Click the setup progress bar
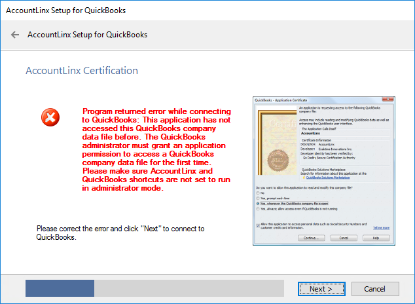 point(155,288)
